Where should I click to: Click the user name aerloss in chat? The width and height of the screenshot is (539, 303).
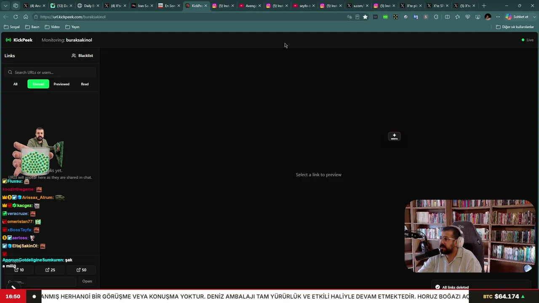click(x=20, y=238)
